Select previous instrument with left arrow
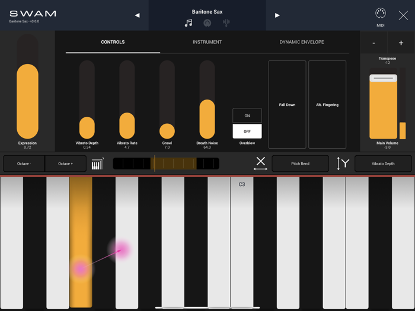This screenshot has width=415, height=311. [137, 15]
